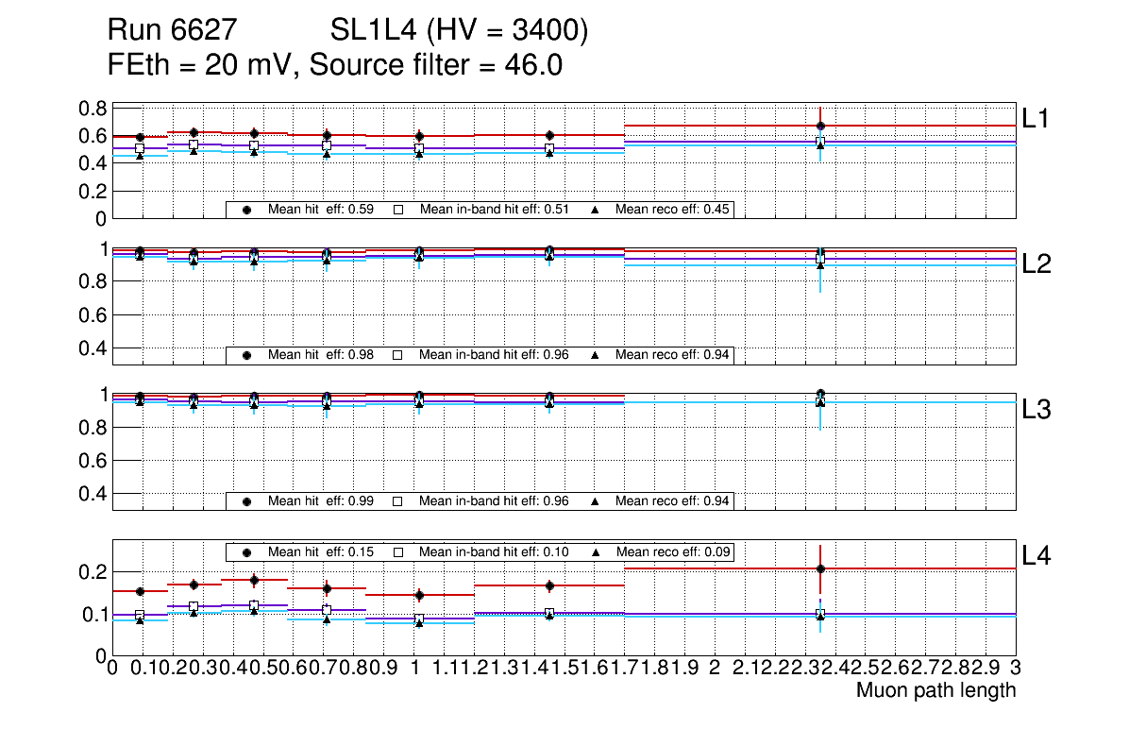This screenshot has width=1129, height=729.
Task: Click the triangle marker in L2 legend
Action: pos(595,355)
